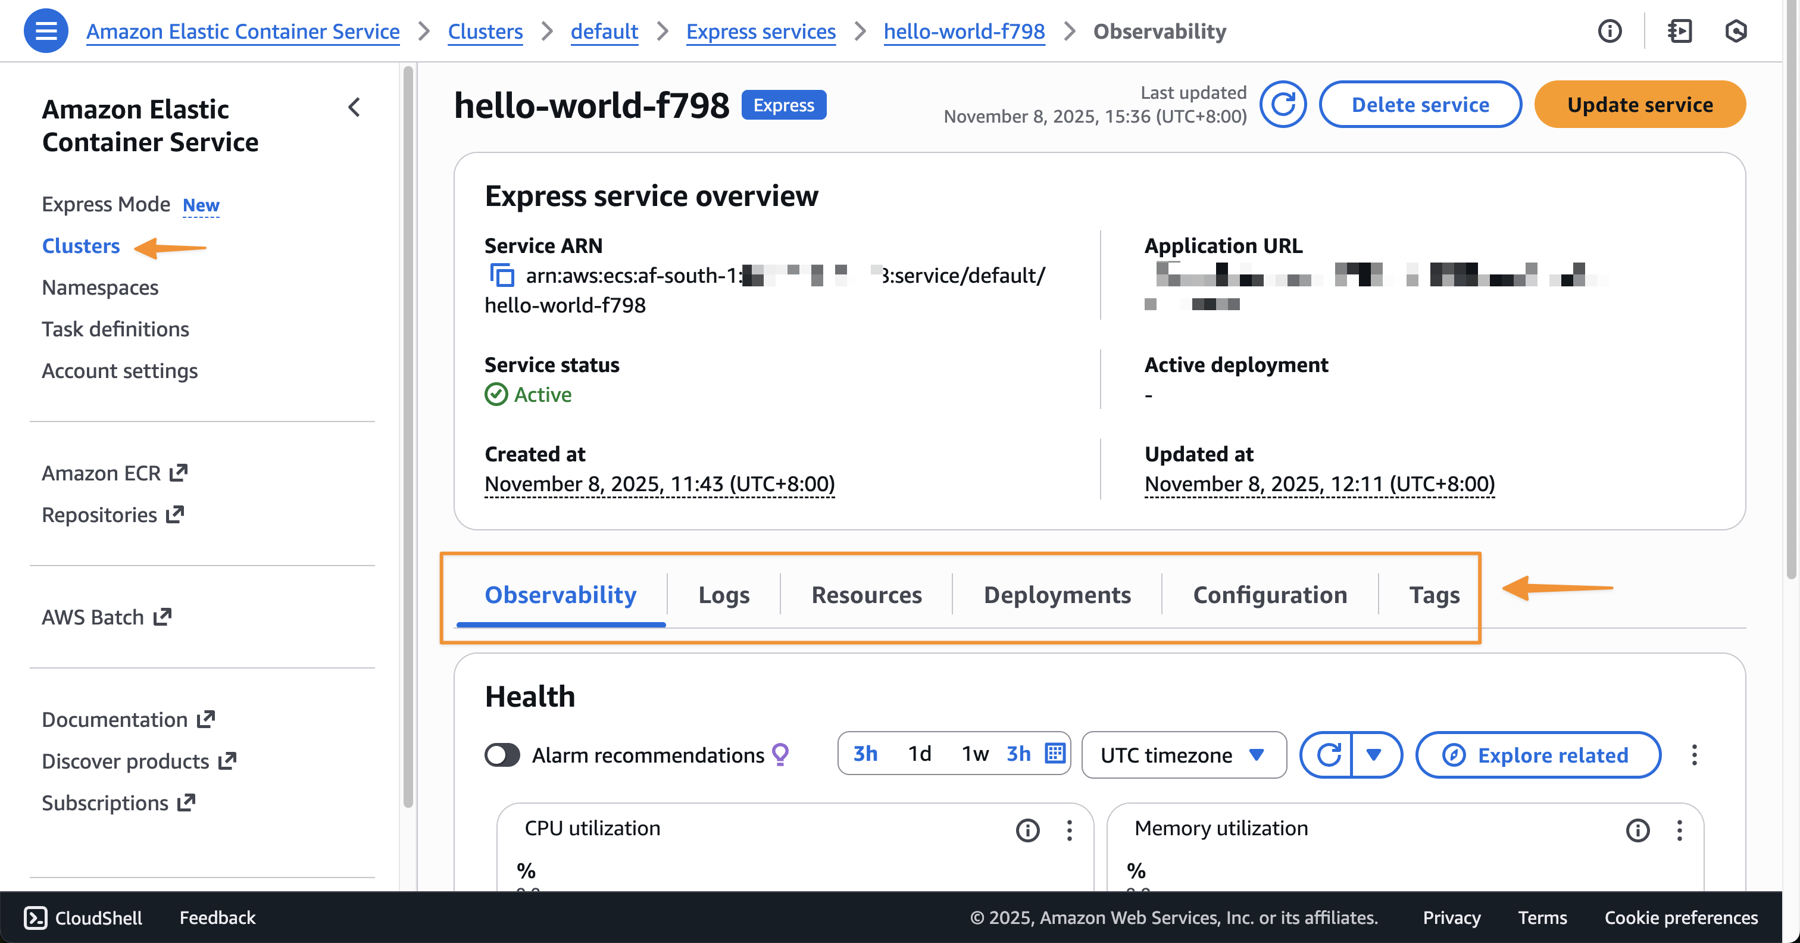1800x943 pixels.
Task: Click the CloudShell icon in footer
Action: click(36, 917)
